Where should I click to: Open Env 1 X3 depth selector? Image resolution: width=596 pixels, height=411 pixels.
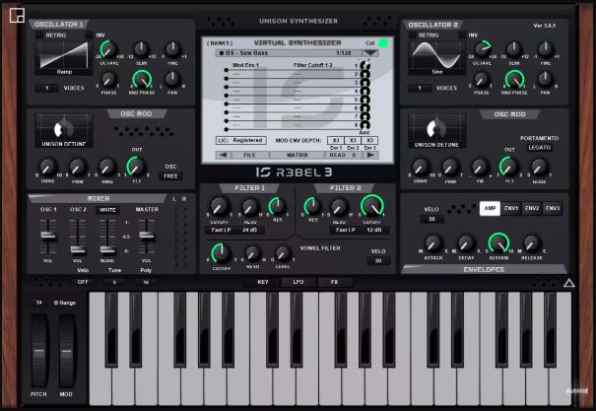(336, 140)
